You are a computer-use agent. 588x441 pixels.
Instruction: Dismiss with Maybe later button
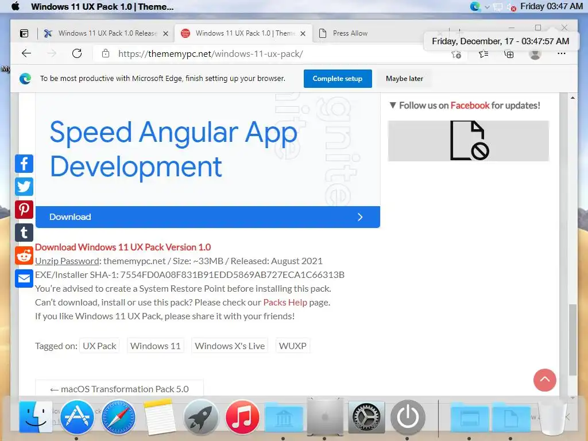pos(404,79)
